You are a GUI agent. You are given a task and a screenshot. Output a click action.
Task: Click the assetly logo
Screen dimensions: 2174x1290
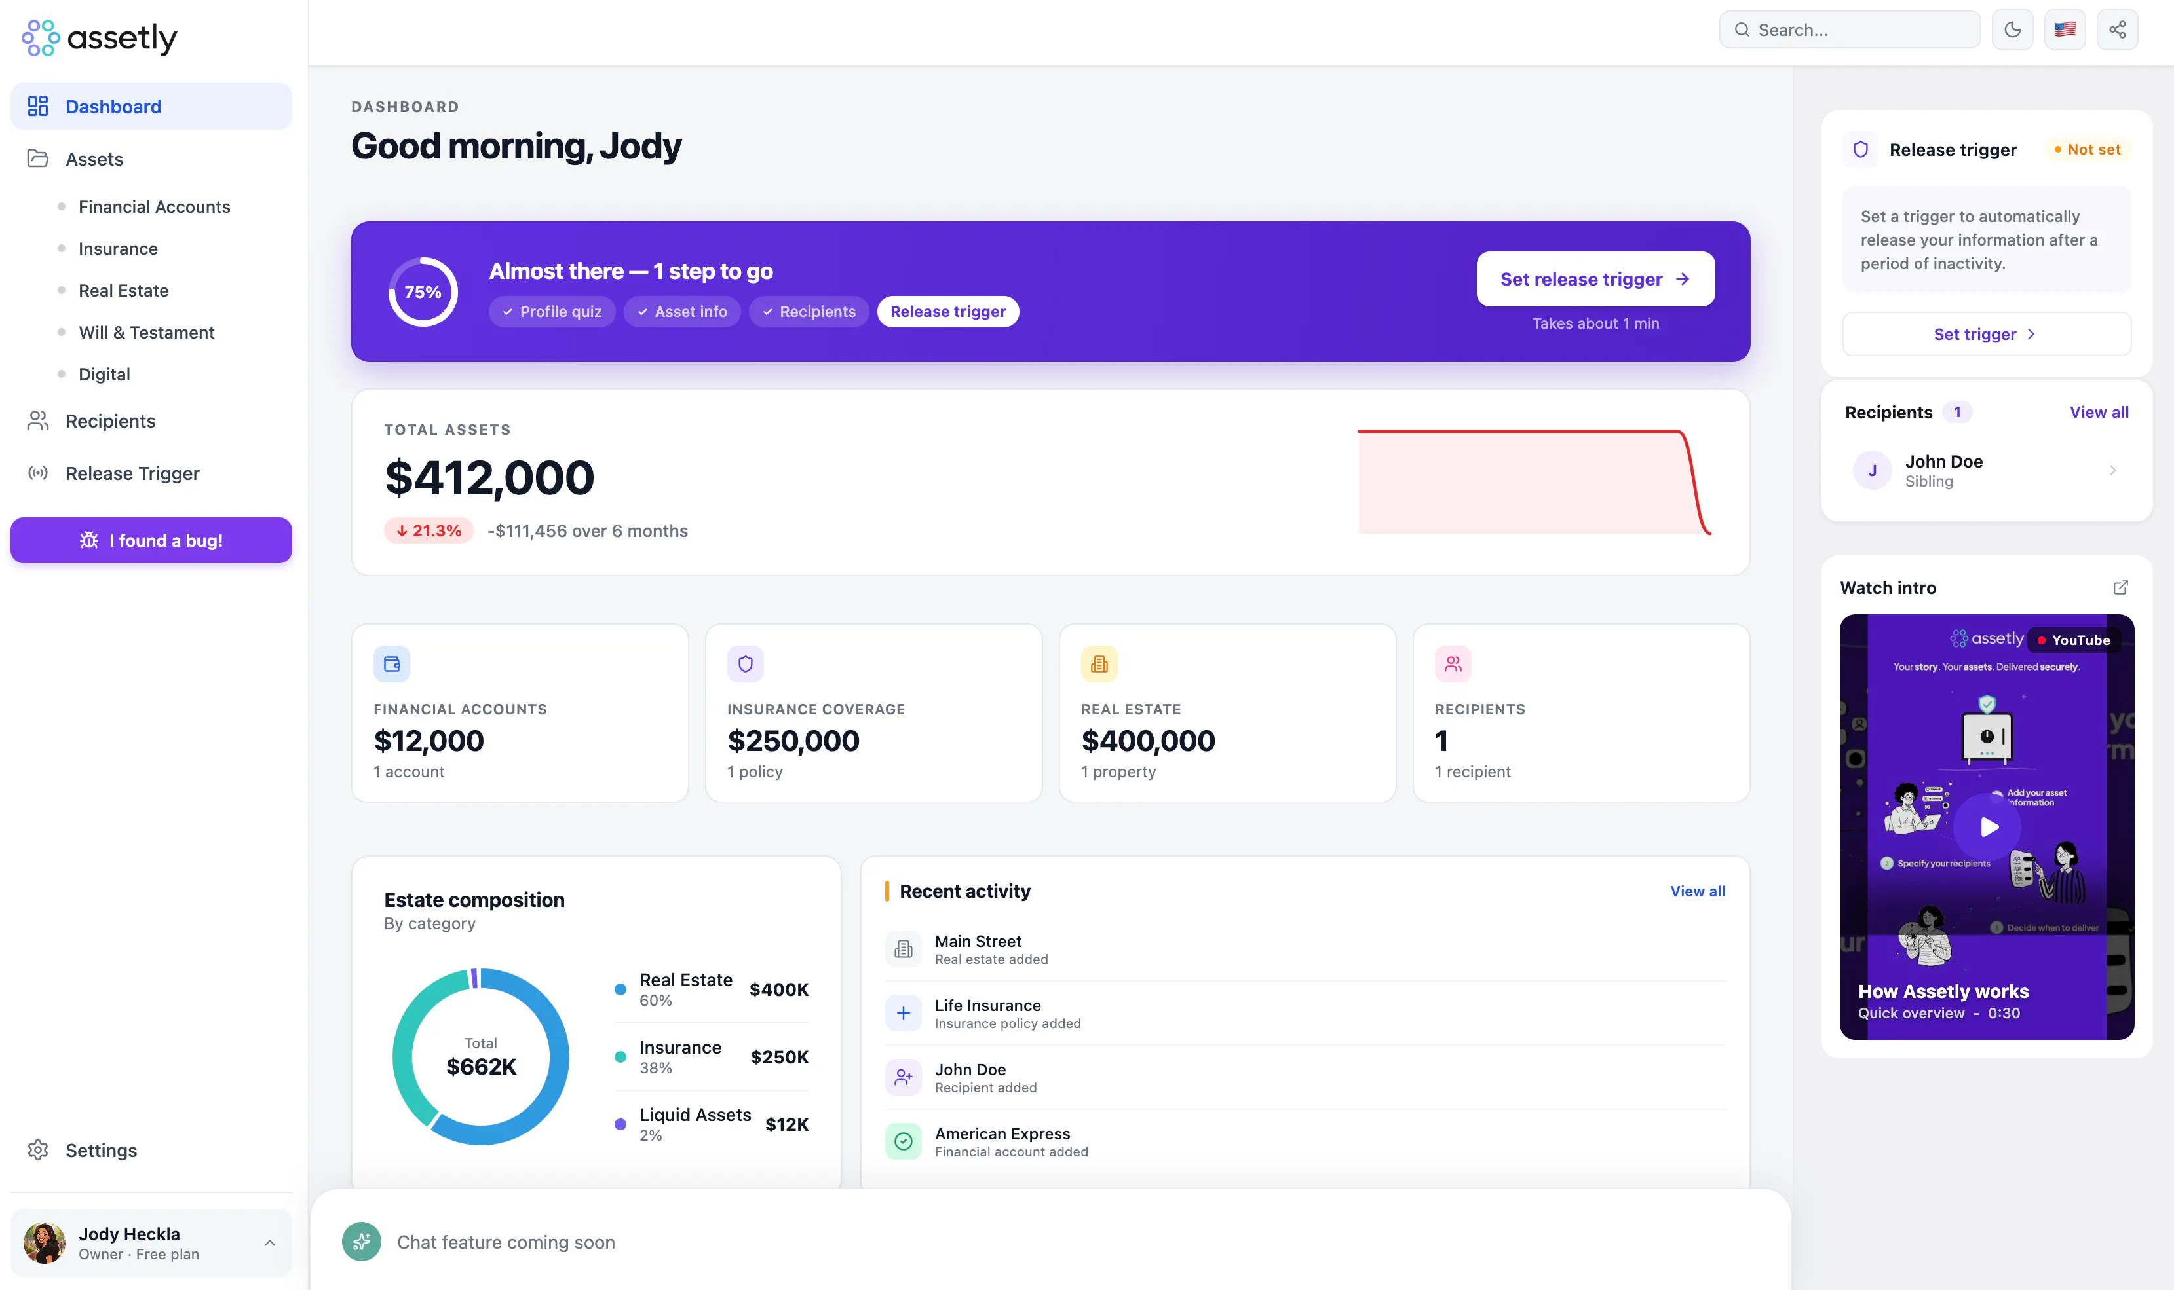[x=99, y=37]
